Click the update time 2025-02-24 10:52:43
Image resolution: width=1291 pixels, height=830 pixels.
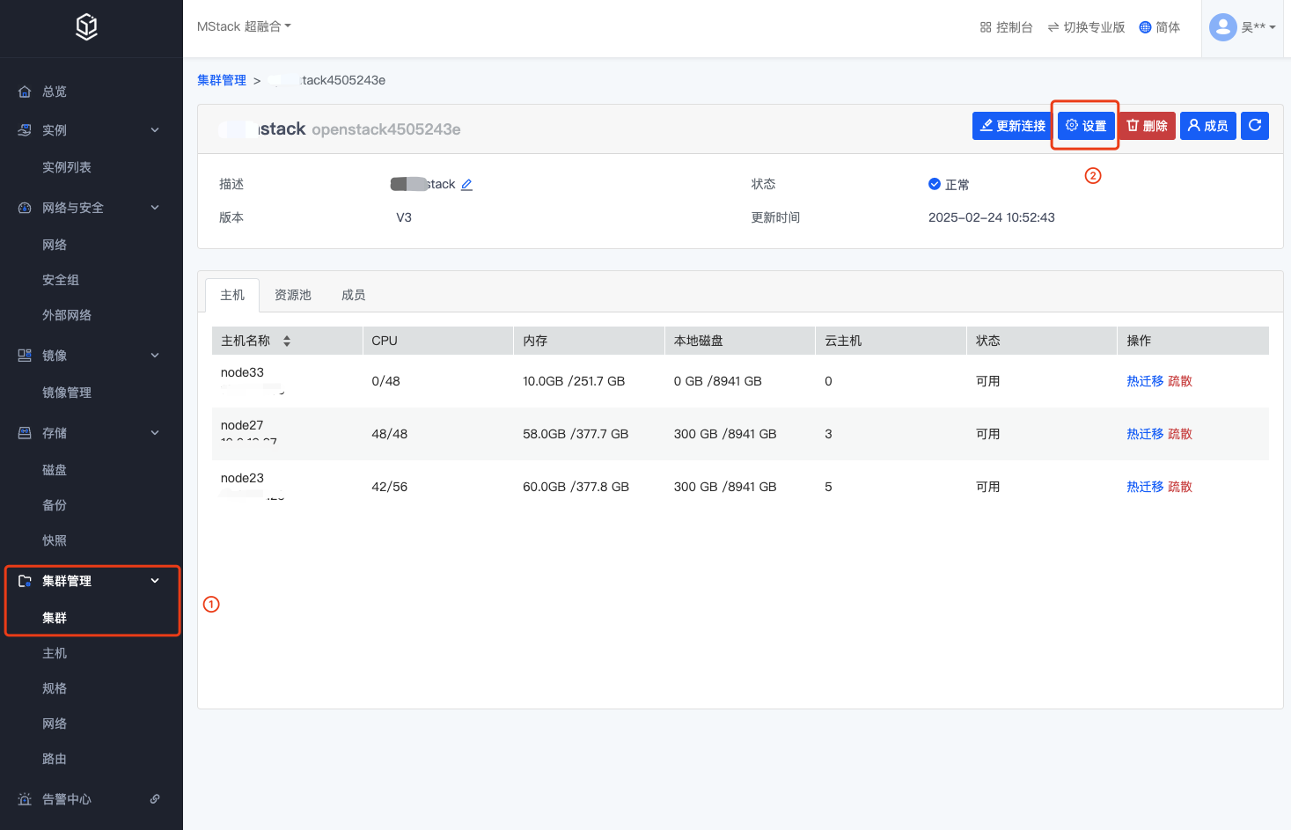(x=992, y=217)
